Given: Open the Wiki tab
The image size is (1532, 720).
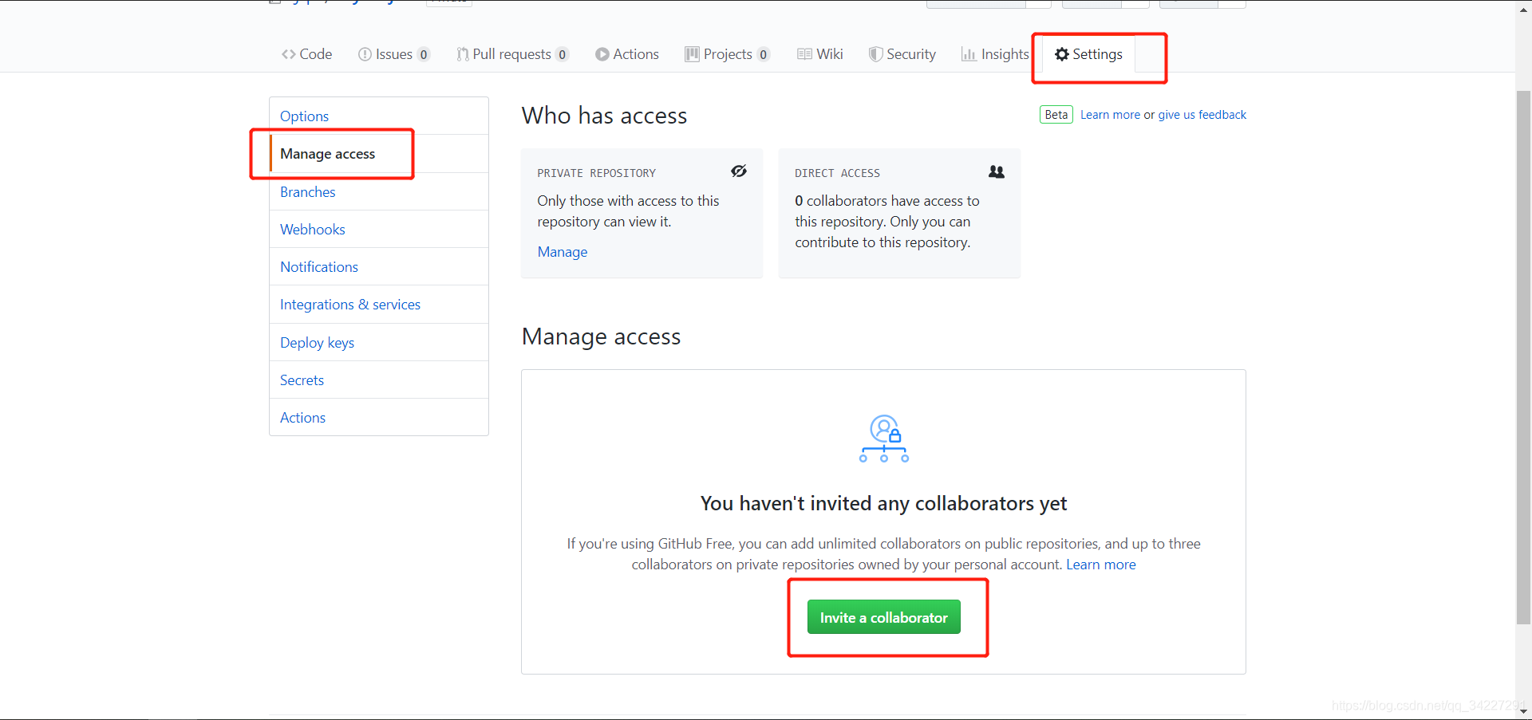Looking at the screenshot, I should coord(820,54).
